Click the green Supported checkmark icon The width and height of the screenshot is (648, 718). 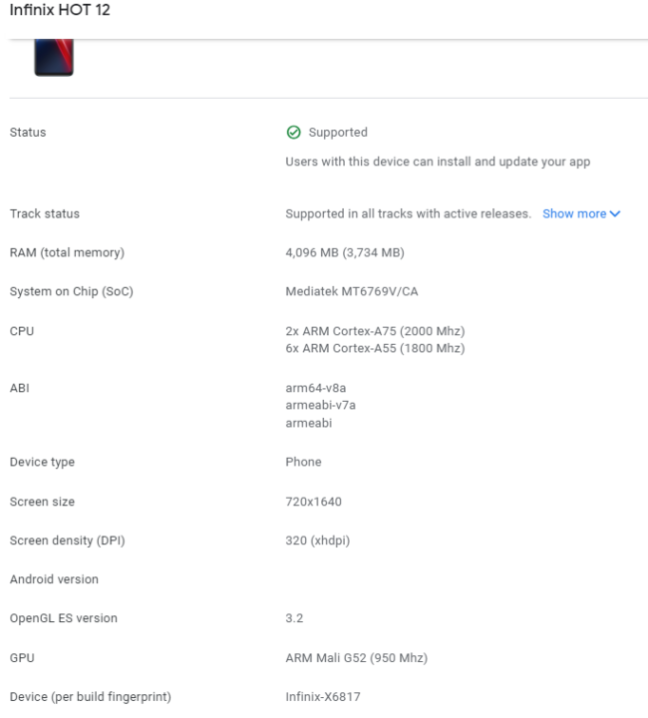[293, 133]
